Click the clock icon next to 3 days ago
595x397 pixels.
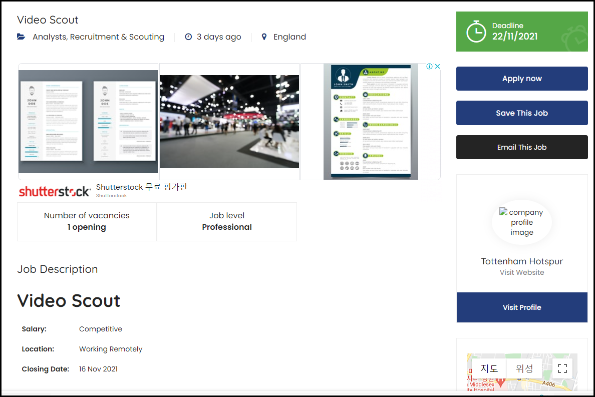(x=188, y=37)
